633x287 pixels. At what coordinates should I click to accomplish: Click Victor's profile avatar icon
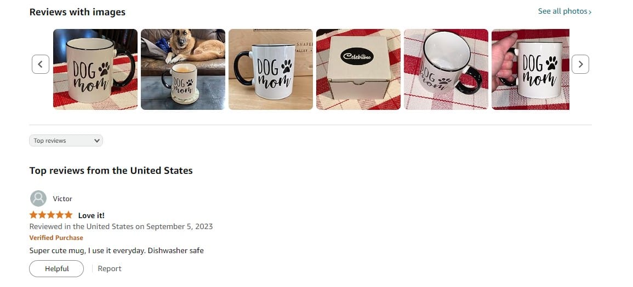point(38,198)
